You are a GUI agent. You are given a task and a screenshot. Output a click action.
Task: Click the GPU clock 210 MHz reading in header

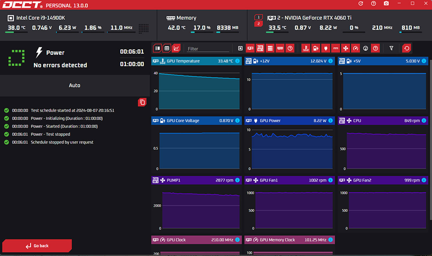pos(382,28)
